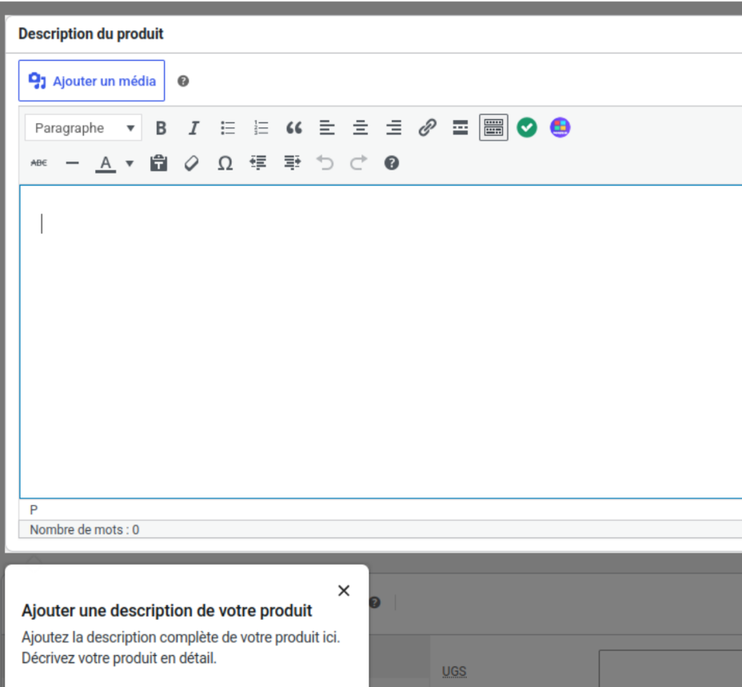Click help icon next to Ajouter un média
This screenshot has width=742, height=687.
[183, 81]
